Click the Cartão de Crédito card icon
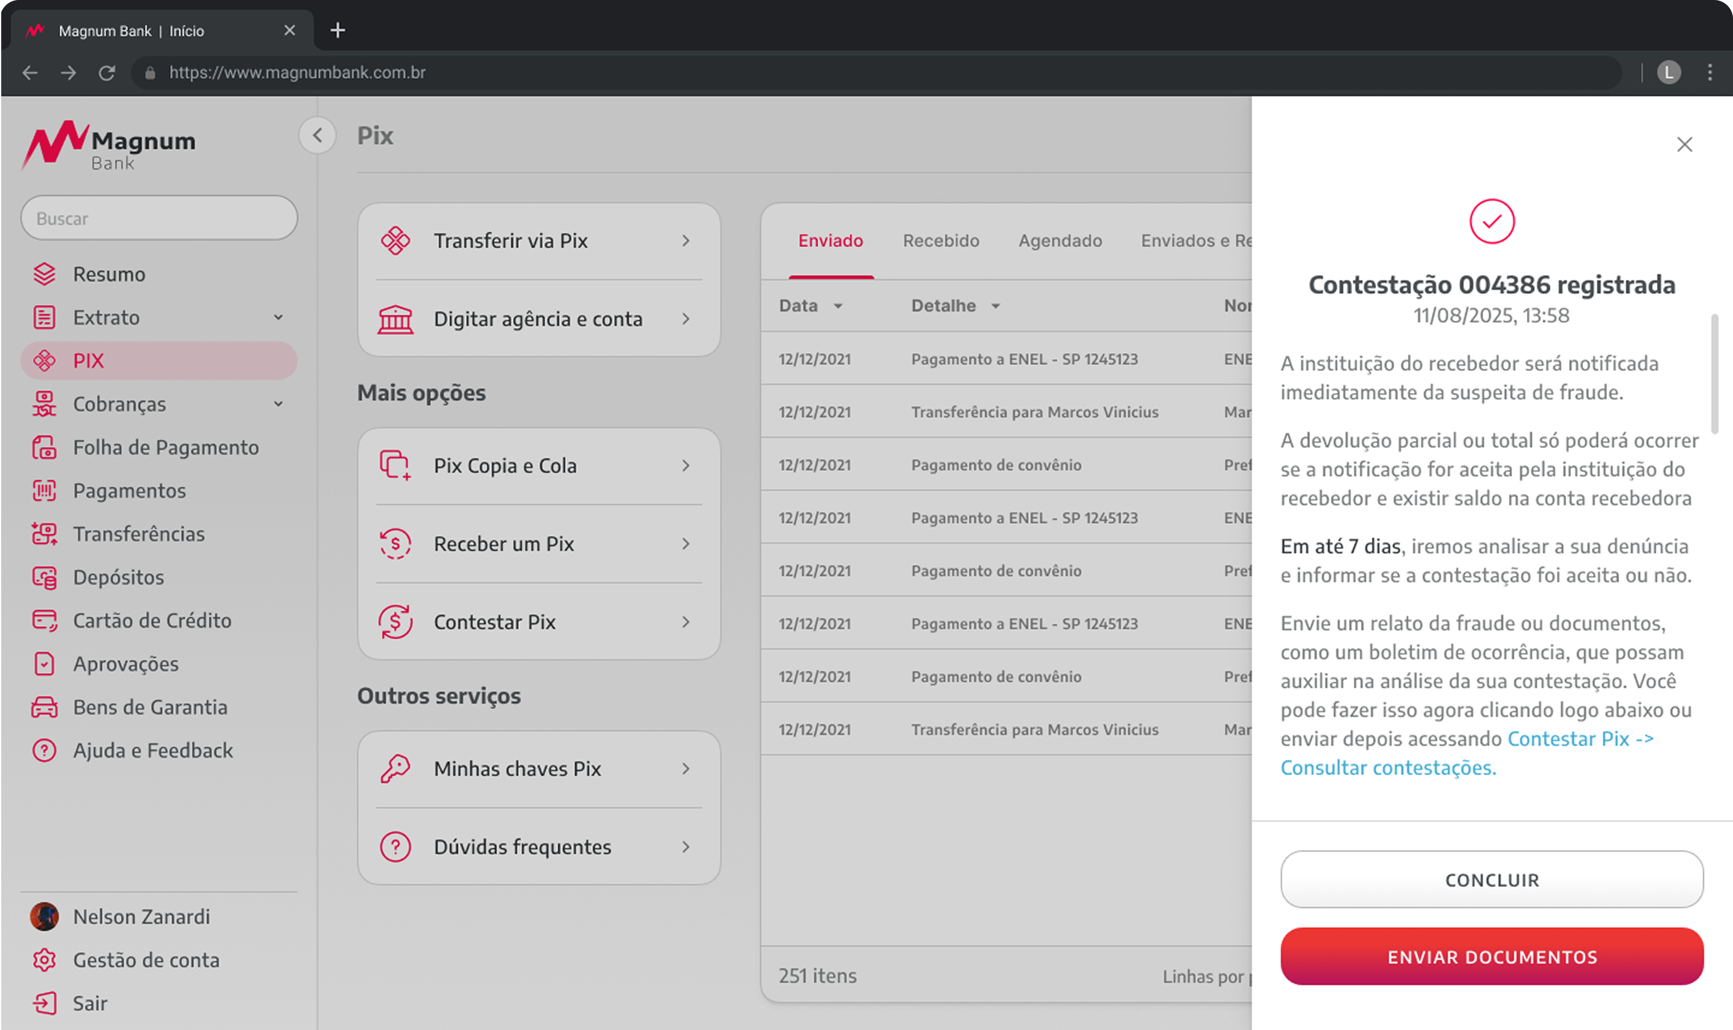 click(45, 620)
